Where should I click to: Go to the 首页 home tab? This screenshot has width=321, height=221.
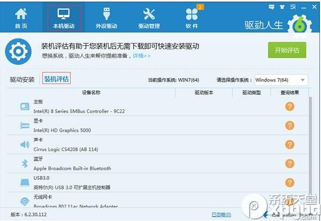pyautogui.click(x=21, y=18)
